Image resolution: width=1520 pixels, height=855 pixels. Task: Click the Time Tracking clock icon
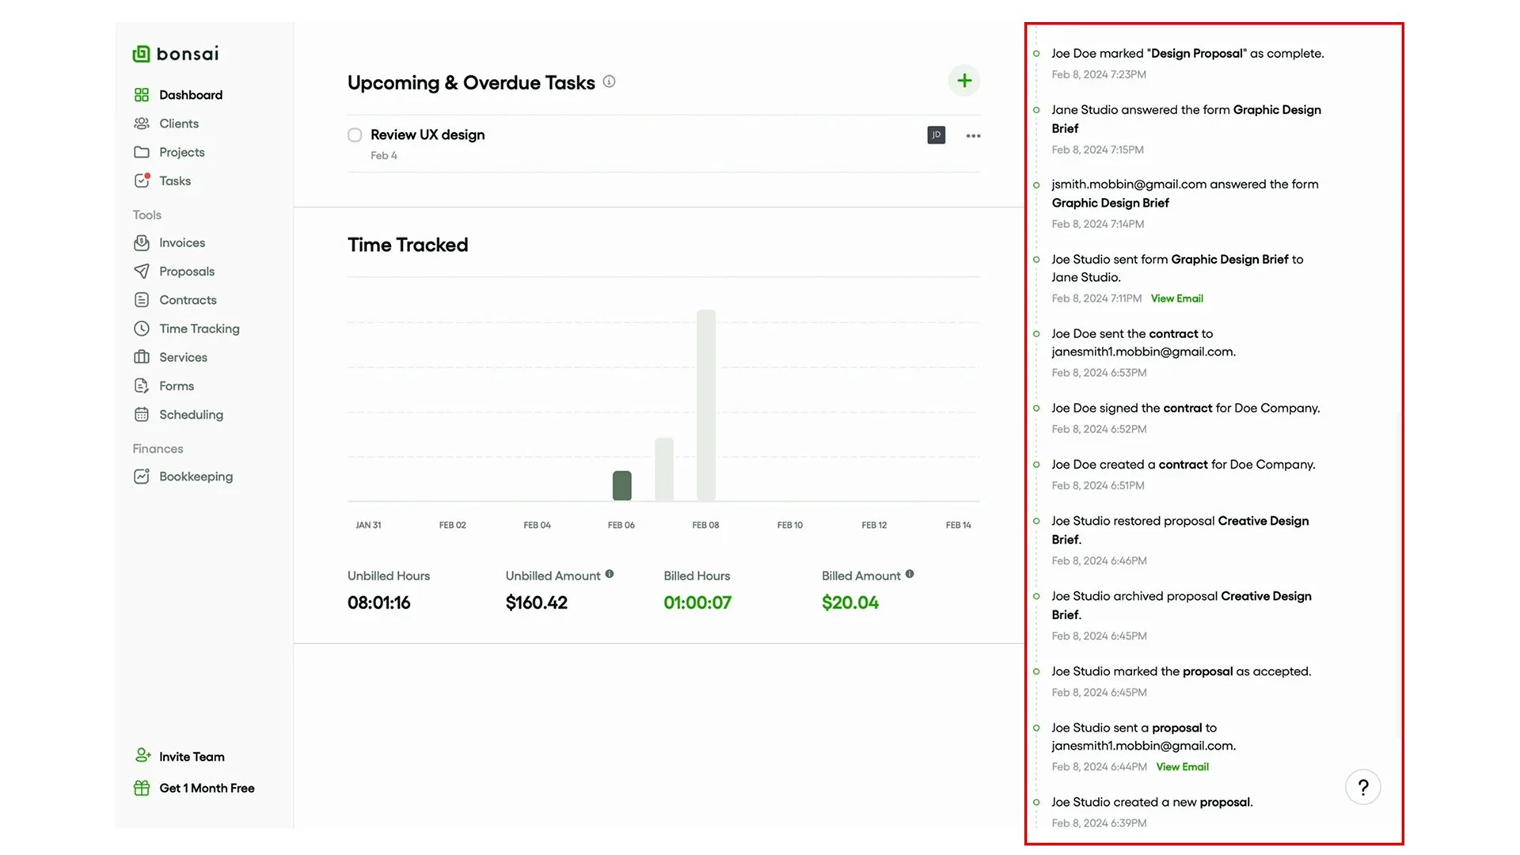pyautogui.click(x=142, y=329)
